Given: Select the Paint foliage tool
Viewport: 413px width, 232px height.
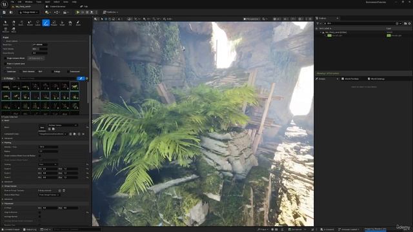Looking at the screenshot, I should coord(46,23).
